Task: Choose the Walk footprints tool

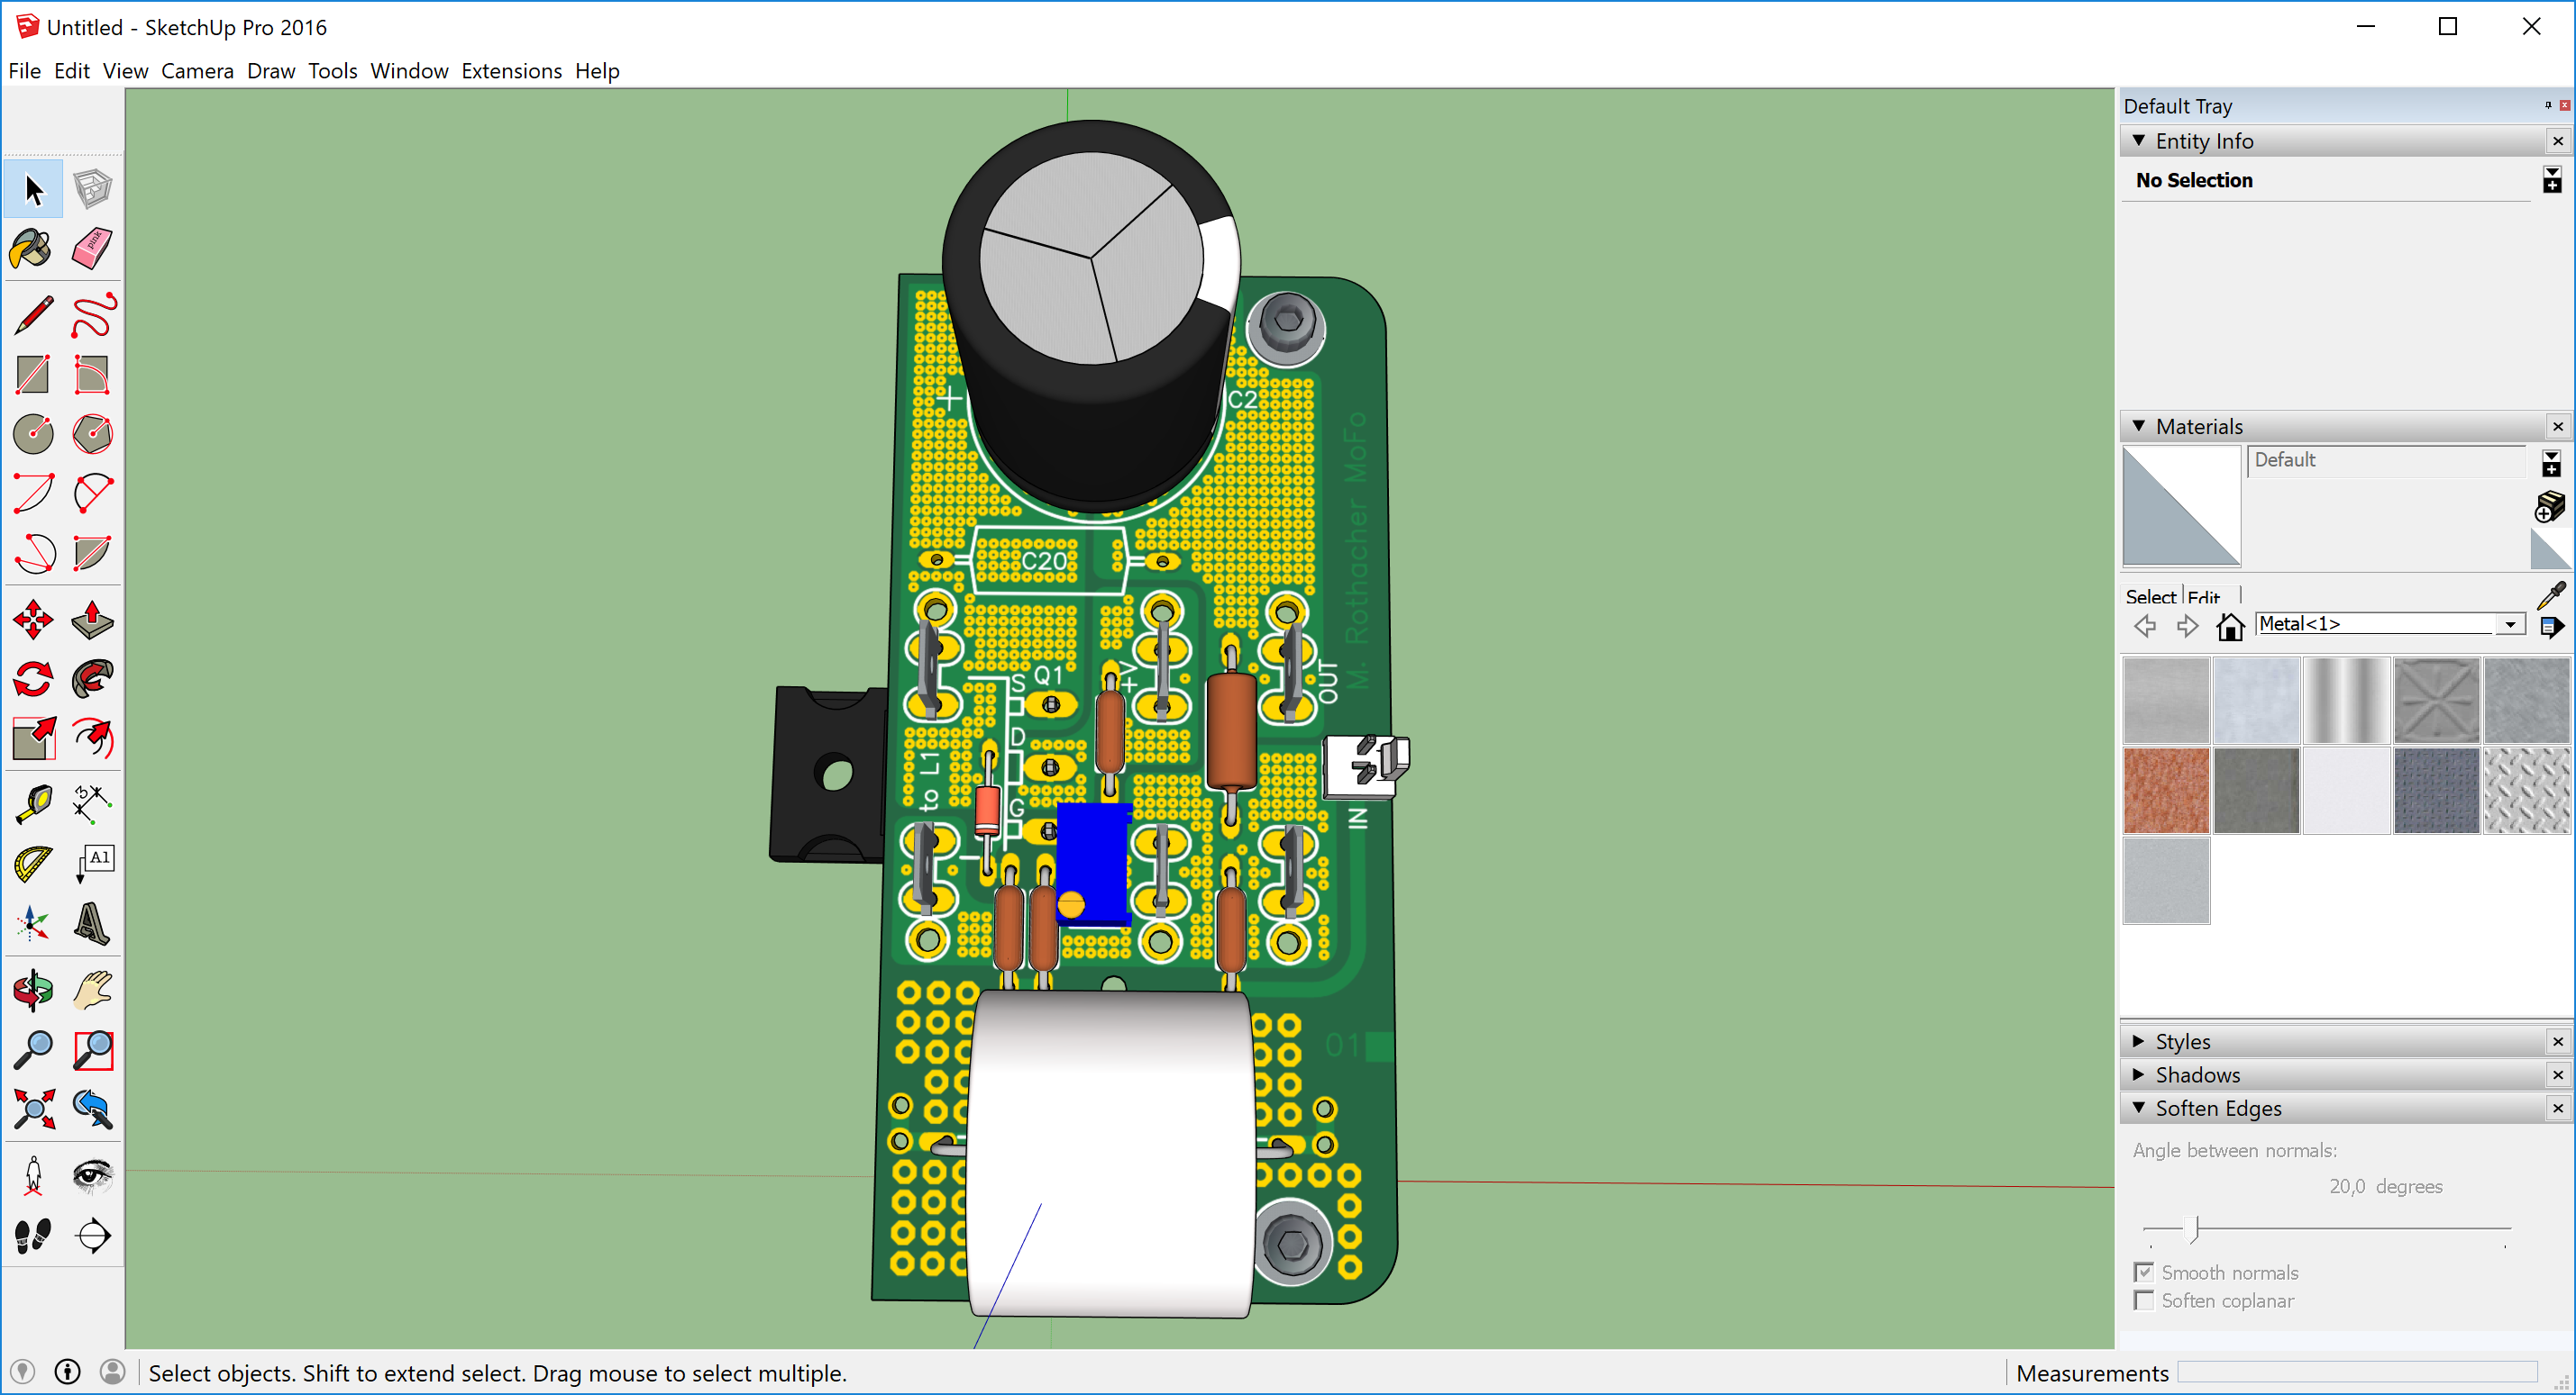Action: pos(33,1236)
